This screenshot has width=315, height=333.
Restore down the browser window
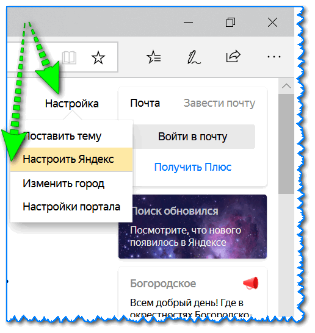pos(230,22)
